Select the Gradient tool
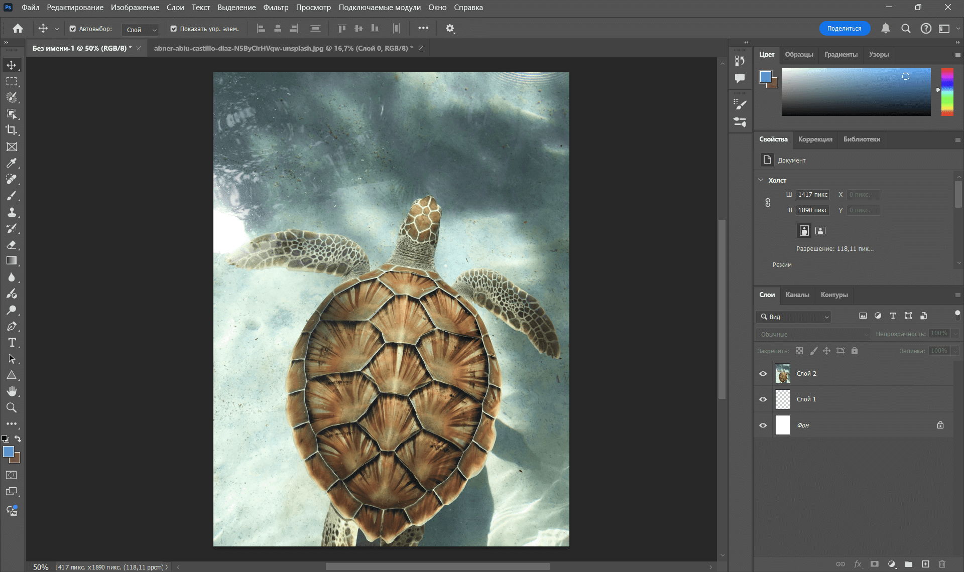The height and width of the screenshot is (572, 964). coord(12,261)
